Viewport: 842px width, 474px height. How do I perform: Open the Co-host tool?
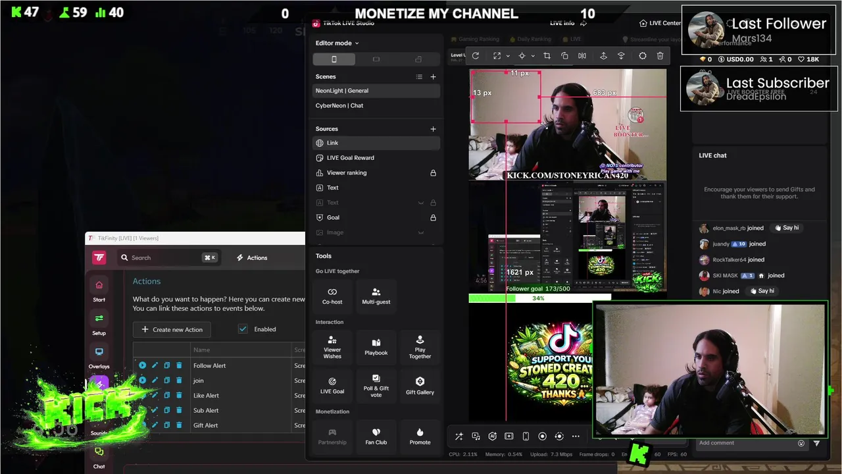click(x=332, y=296)
